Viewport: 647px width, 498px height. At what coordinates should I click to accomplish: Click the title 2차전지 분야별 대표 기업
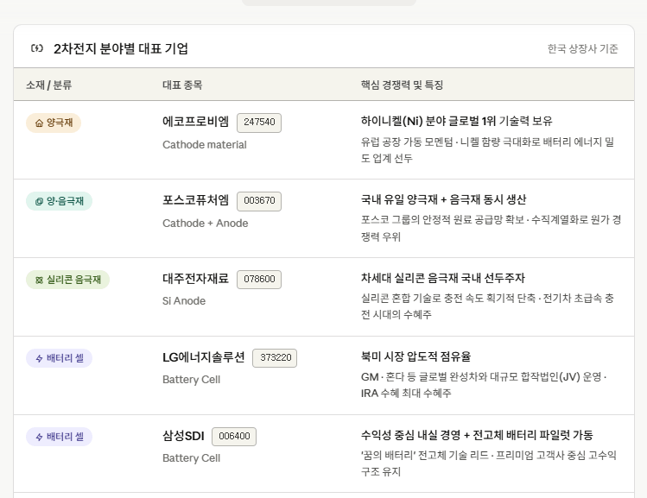click(121, 48)
